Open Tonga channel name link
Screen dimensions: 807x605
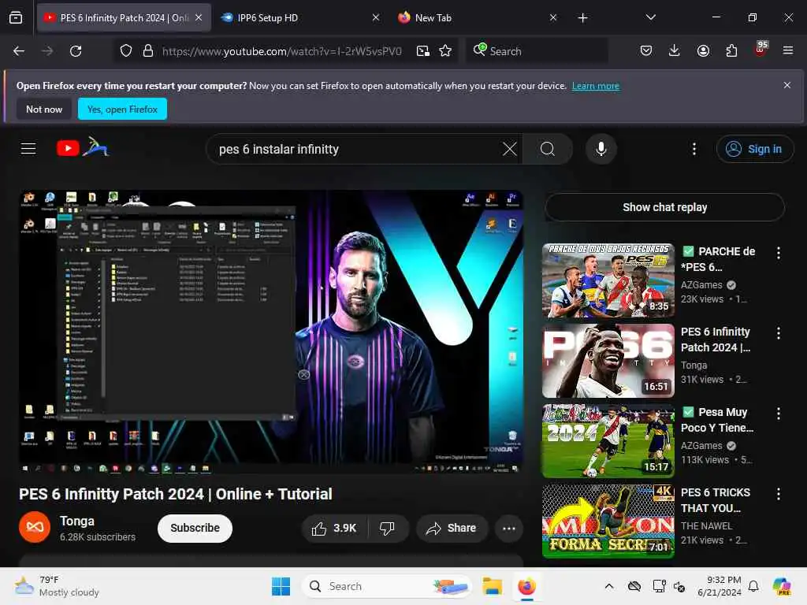click(x=77, y=521)
